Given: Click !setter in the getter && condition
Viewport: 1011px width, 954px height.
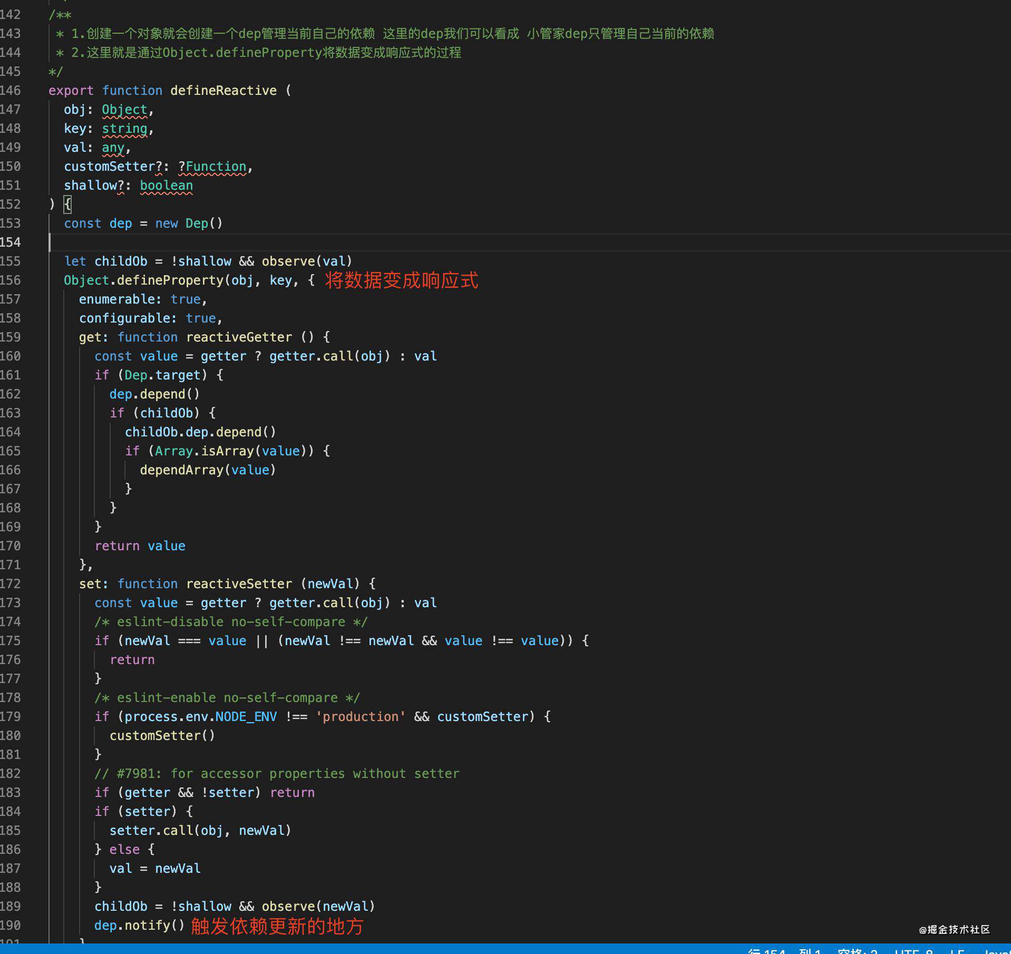Looking at the screenshot, I should [228, 793].
